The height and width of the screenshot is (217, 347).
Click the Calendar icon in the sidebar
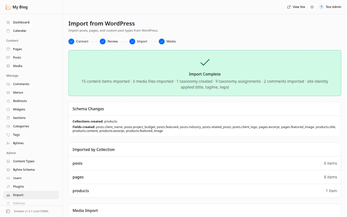pos(8,31)
